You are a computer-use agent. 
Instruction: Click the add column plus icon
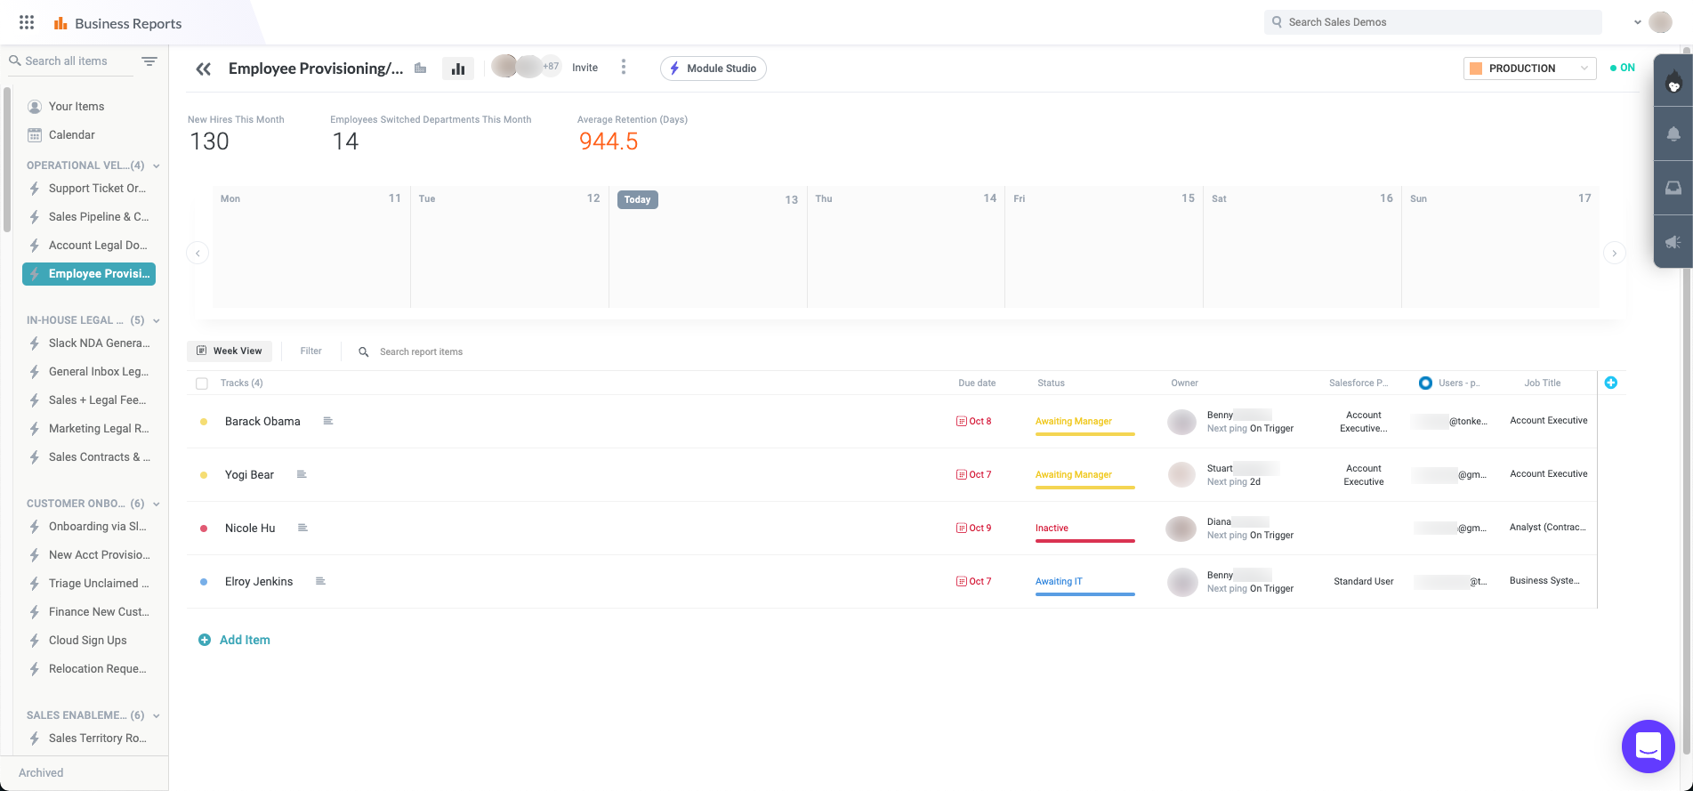(1610, 383)
